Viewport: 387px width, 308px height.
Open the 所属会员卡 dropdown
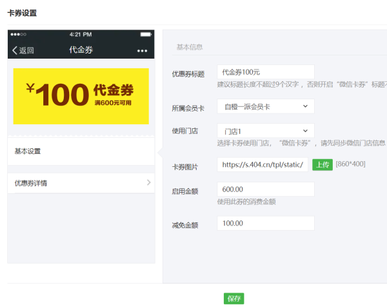pyautogui.click(x=266, y=106)
